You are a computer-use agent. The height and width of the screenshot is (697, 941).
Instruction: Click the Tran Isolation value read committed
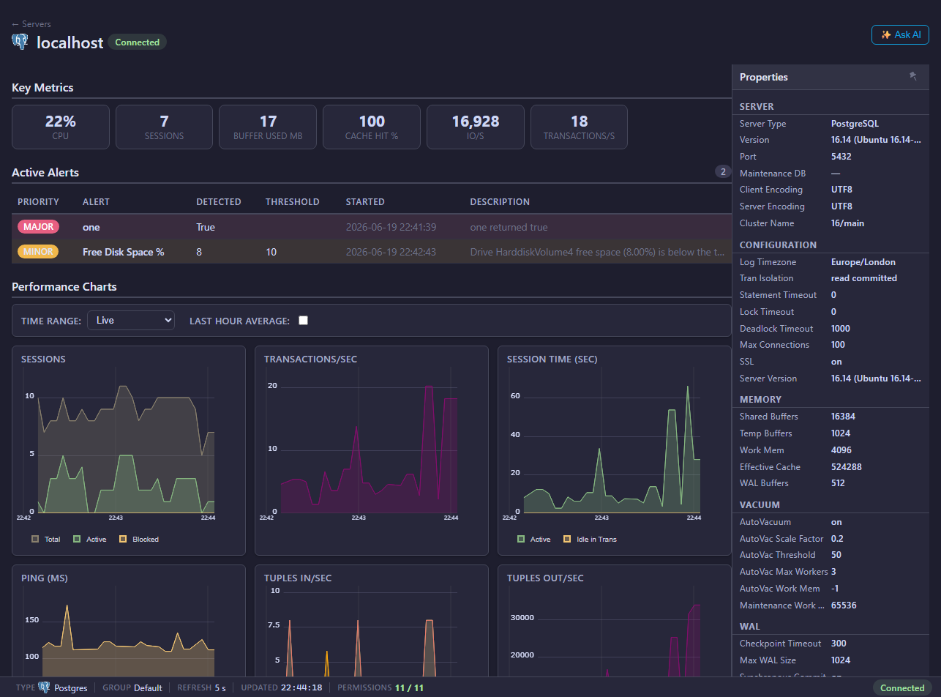(x=864, y=278)
